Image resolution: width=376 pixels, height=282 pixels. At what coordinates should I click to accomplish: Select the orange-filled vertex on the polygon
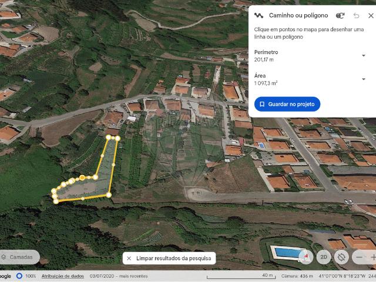tap(82, 177)
